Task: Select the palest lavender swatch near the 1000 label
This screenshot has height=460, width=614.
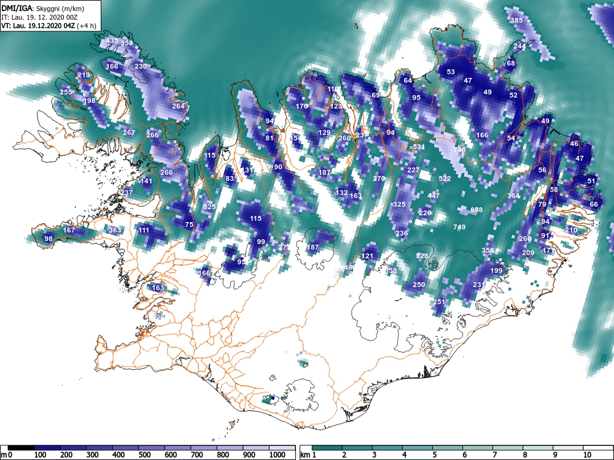Action: coord(282,448)
